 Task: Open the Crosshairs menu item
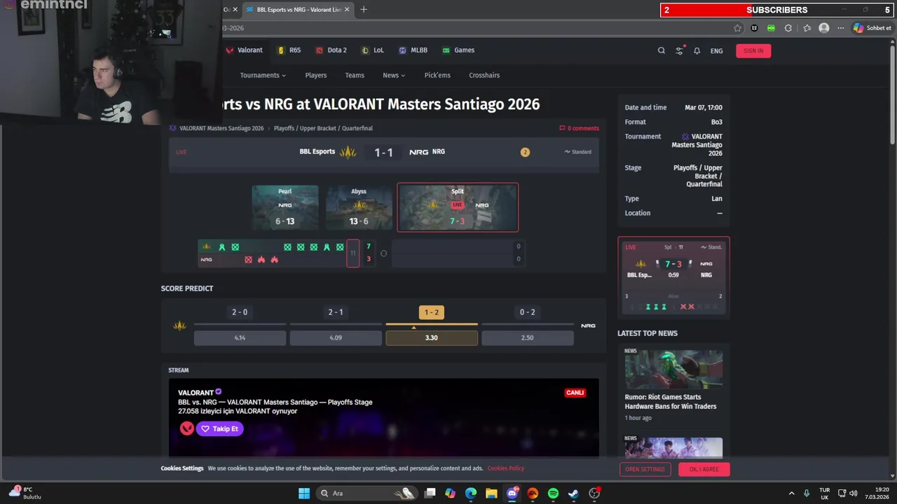(484, 75)
